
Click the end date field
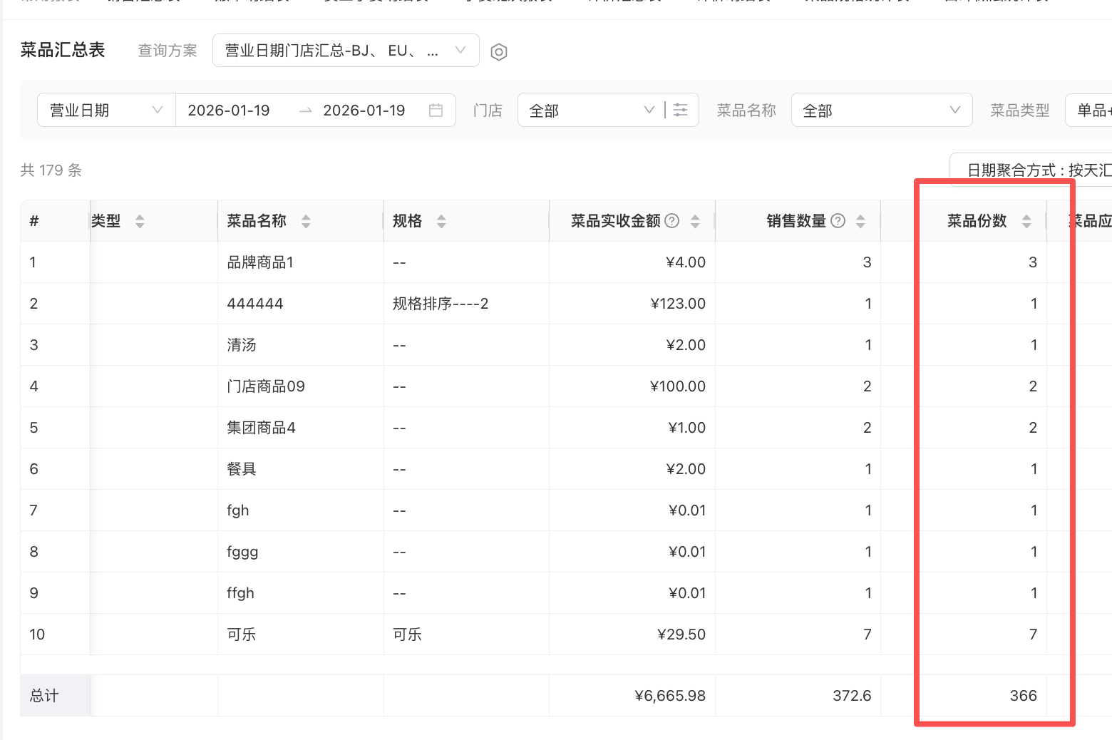click(364, 111)
